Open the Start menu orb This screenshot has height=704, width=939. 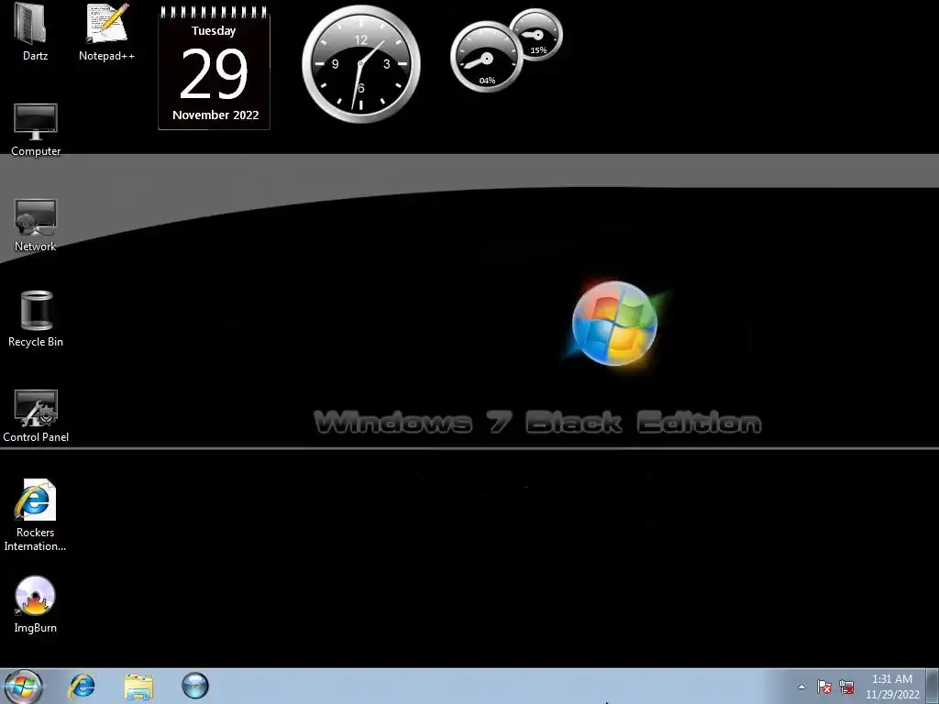coord(23,686)
